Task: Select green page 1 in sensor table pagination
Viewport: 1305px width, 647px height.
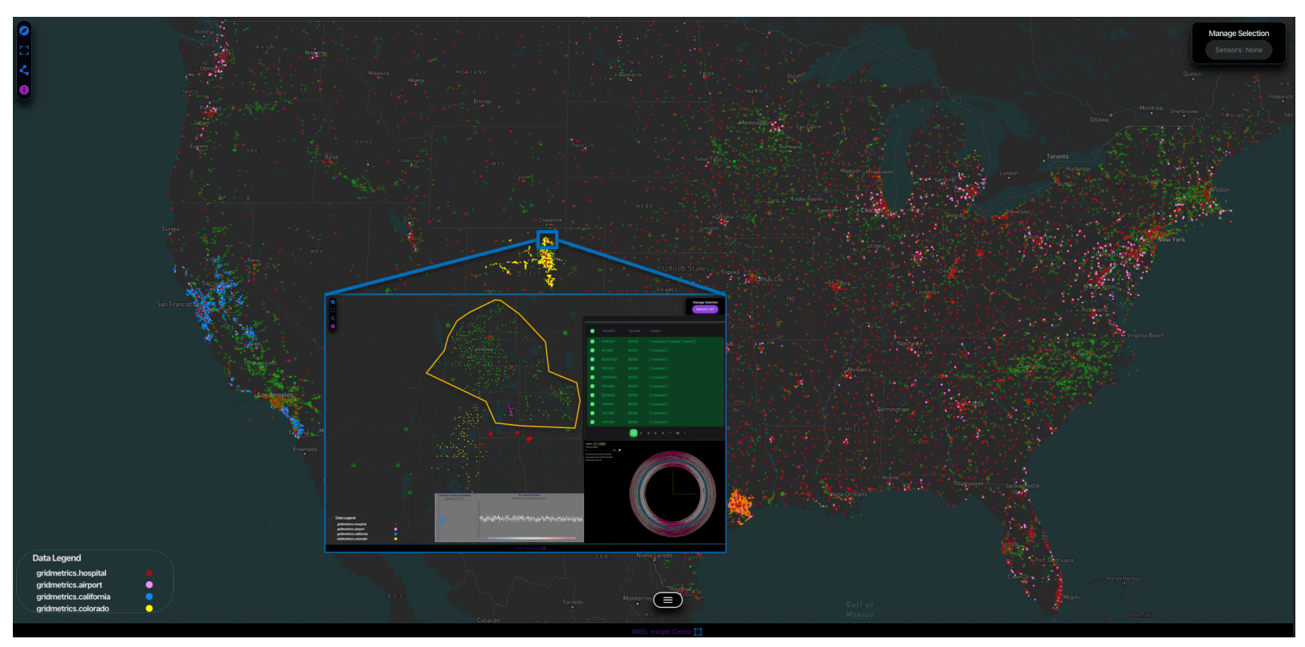Action: click(x=633, y=433)
